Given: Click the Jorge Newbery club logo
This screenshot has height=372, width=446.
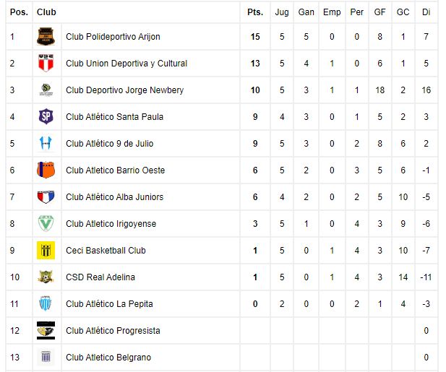Looking at the screenshot, I should point(46,90).
